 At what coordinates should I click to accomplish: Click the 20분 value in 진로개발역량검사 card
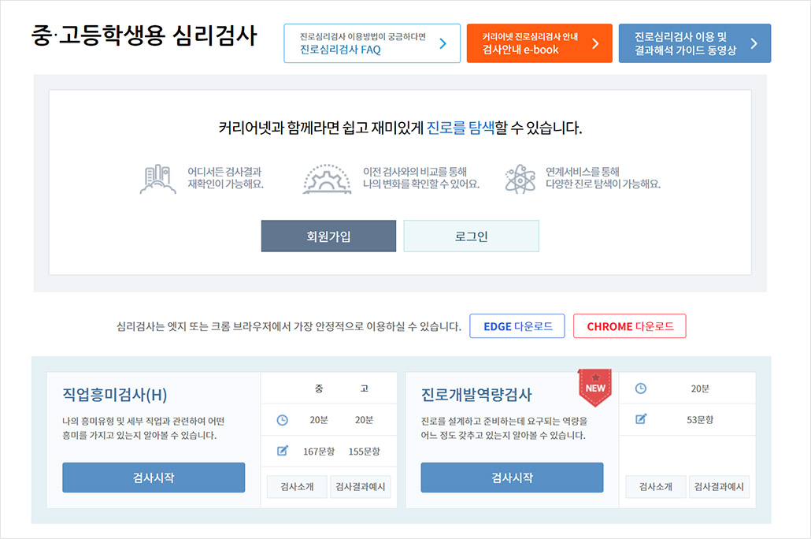tap(700, 388)
